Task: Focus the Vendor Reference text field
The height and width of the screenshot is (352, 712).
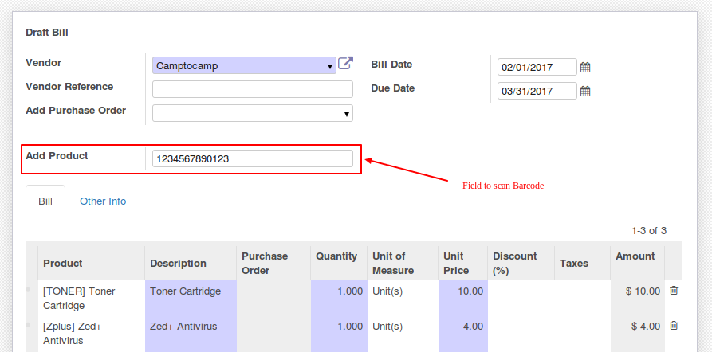Action: (253, 89)
